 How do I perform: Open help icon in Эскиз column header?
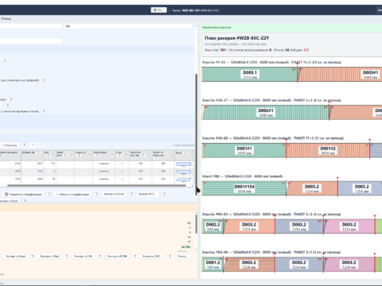[x=185, y=153]
